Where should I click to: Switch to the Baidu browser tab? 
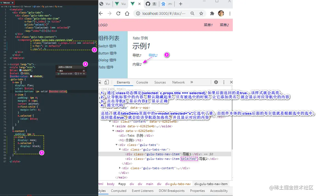[167, 4]
